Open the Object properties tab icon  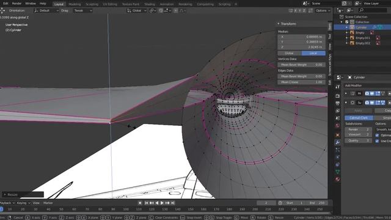pyautogui.click(x=337, y=135)
